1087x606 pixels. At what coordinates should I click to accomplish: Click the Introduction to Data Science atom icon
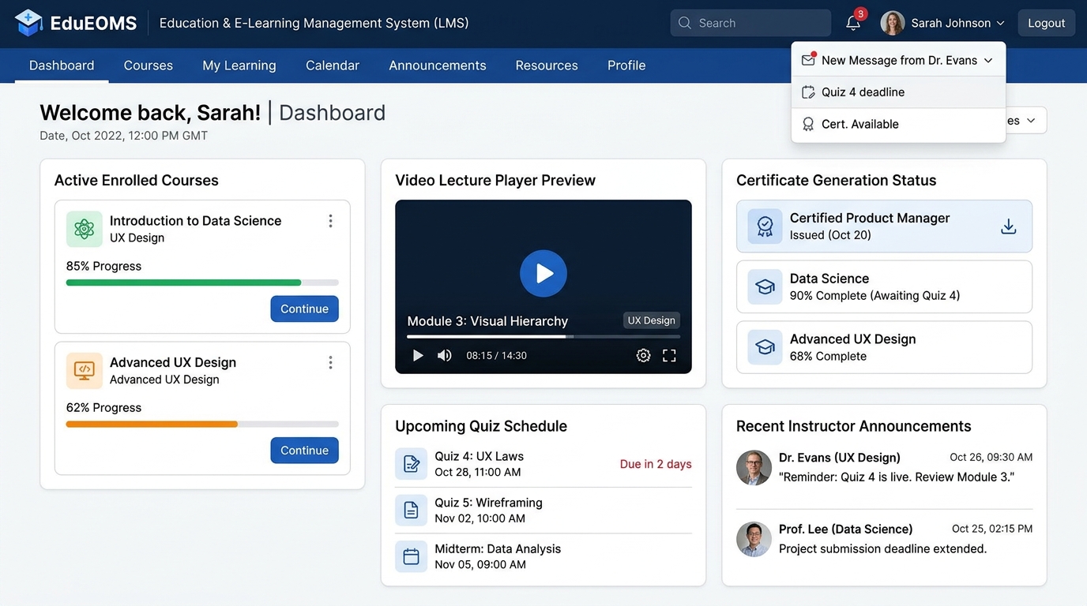(85, 229)
